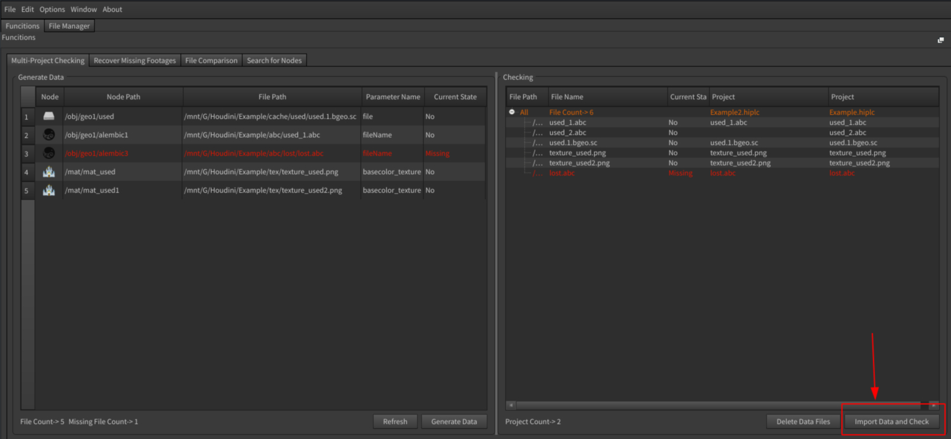This screenshot has width=951, height=439.
Task: Click the texture_used2.png file path cell
Action: [271, 190]
